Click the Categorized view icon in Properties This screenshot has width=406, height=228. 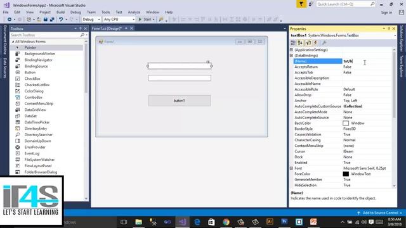coord(293,43)
